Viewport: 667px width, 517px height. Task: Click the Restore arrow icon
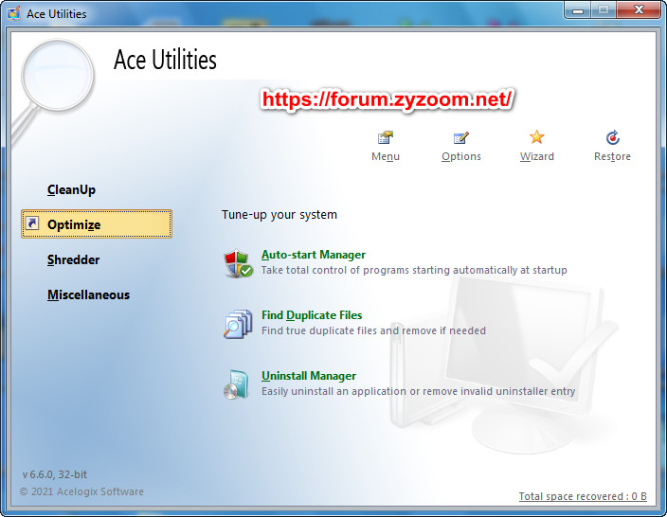pyautogui.click(x=613, y=137)
